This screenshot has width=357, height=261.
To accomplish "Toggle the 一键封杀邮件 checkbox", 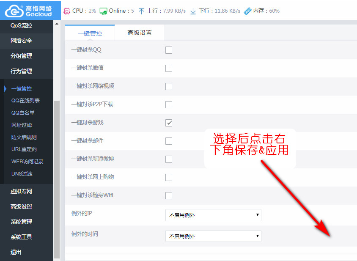I will click(169, 141).
